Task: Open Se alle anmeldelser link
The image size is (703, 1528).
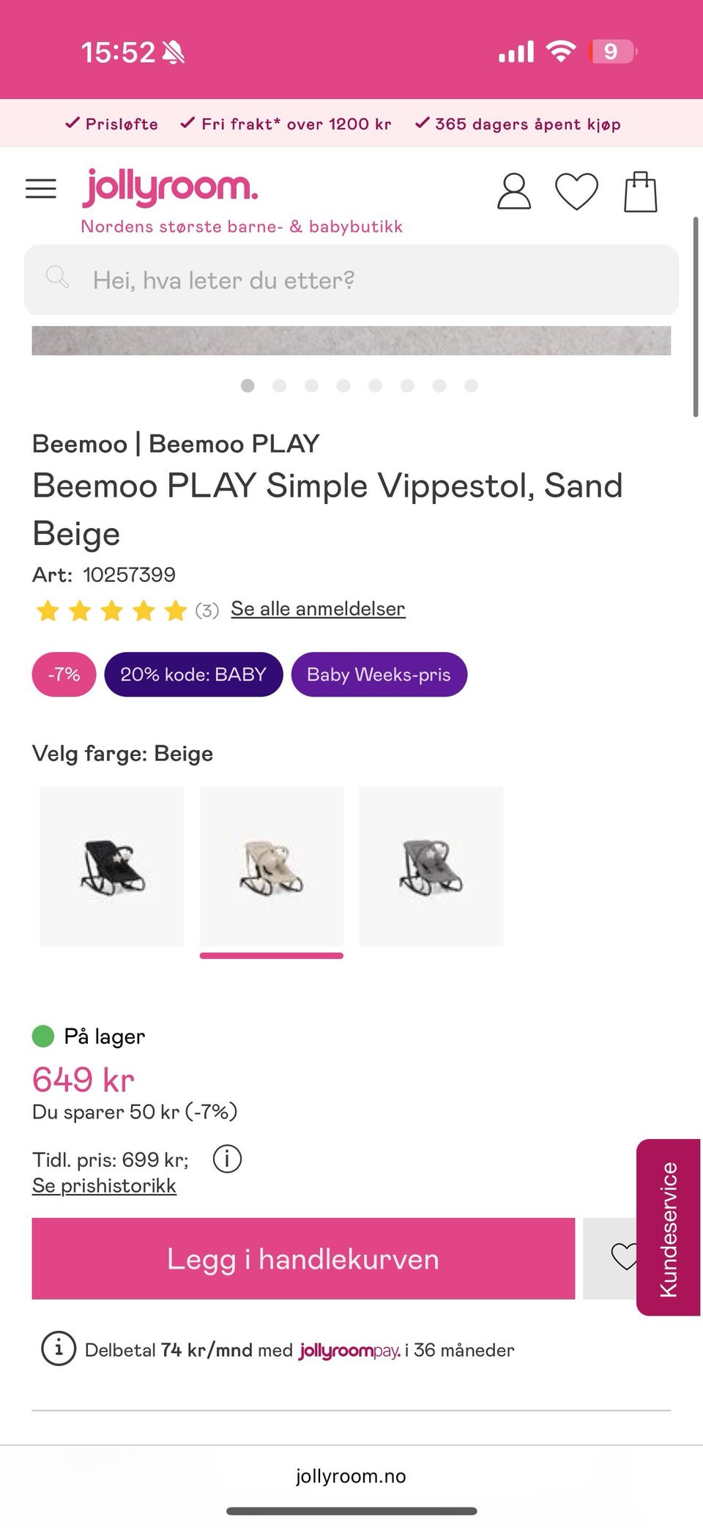Action: [318, 609]
